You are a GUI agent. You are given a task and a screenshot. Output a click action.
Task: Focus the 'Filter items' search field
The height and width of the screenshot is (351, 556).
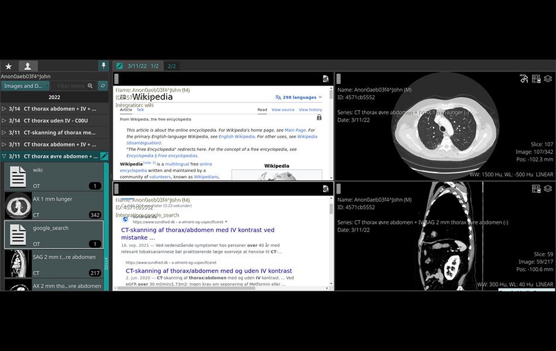(74, 86)
